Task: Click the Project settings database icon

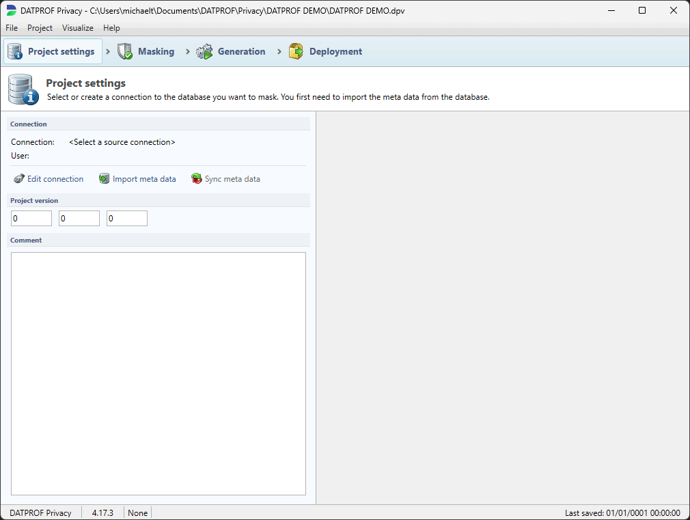Action: pos(16,51)
